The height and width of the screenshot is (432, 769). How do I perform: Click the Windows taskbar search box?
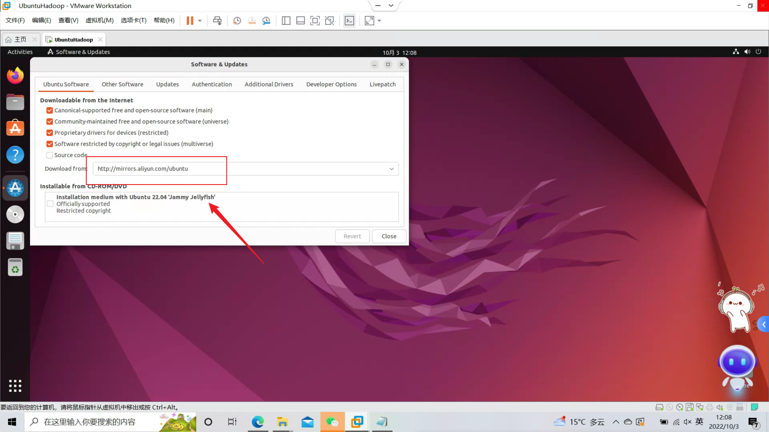(110, 422)
